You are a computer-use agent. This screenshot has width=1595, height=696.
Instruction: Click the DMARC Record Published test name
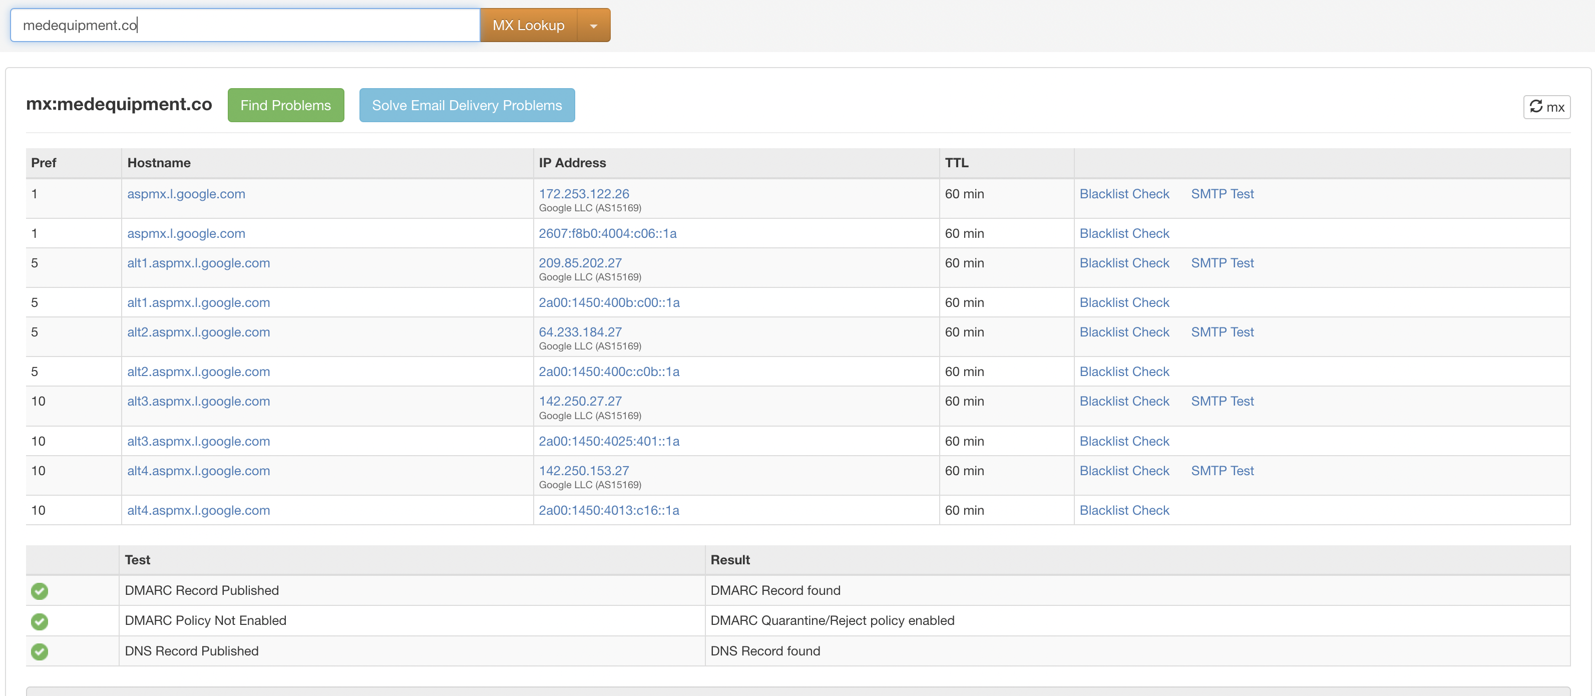(x=202, y=591)
